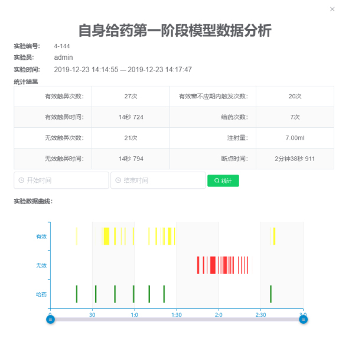Click the 1:30 tick label on time axis

coord(177,315)
